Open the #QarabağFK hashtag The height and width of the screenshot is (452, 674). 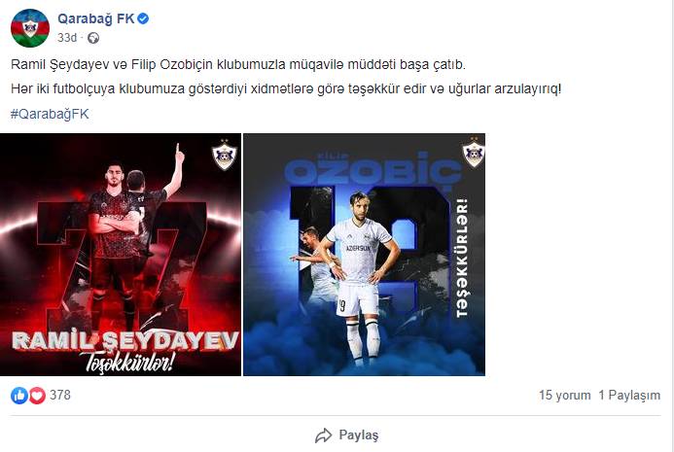pyautogui.click(x=50, y=114)
